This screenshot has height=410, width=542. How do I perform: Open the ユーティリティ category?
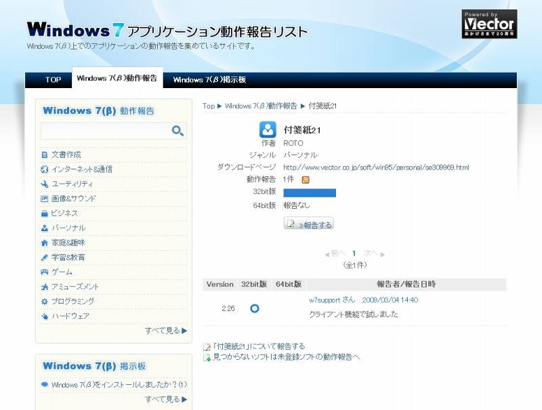tap(72, 184)
